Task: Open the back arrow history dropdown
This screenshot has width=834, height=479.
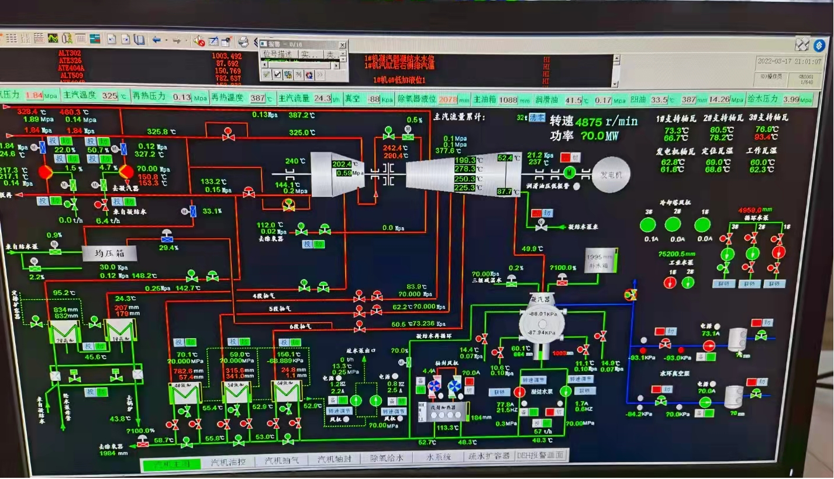Action: [167, 40]
